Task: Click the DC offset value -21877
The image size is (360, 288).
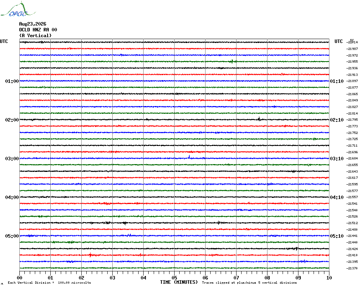Action: [x=352, y=87]
